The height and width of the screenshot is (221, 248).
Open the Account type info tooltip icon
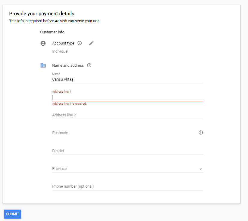(x=80, y=43)
